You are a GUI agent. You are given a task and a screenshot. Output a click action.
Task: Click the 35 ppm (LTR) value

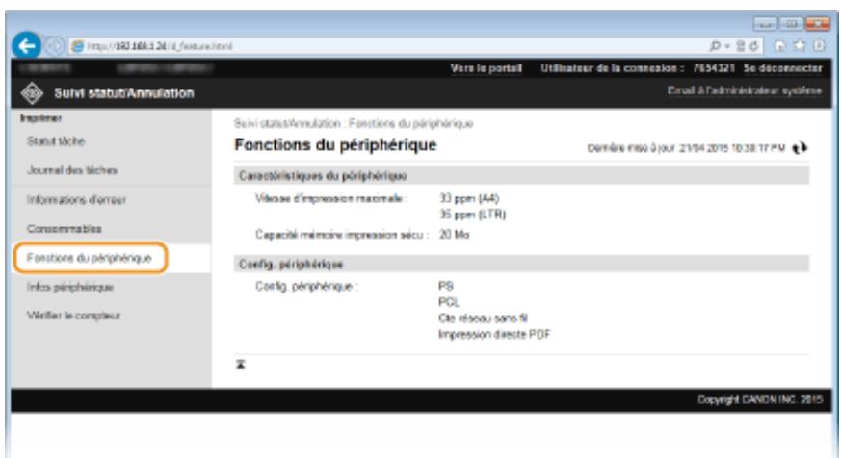[473, 215]
